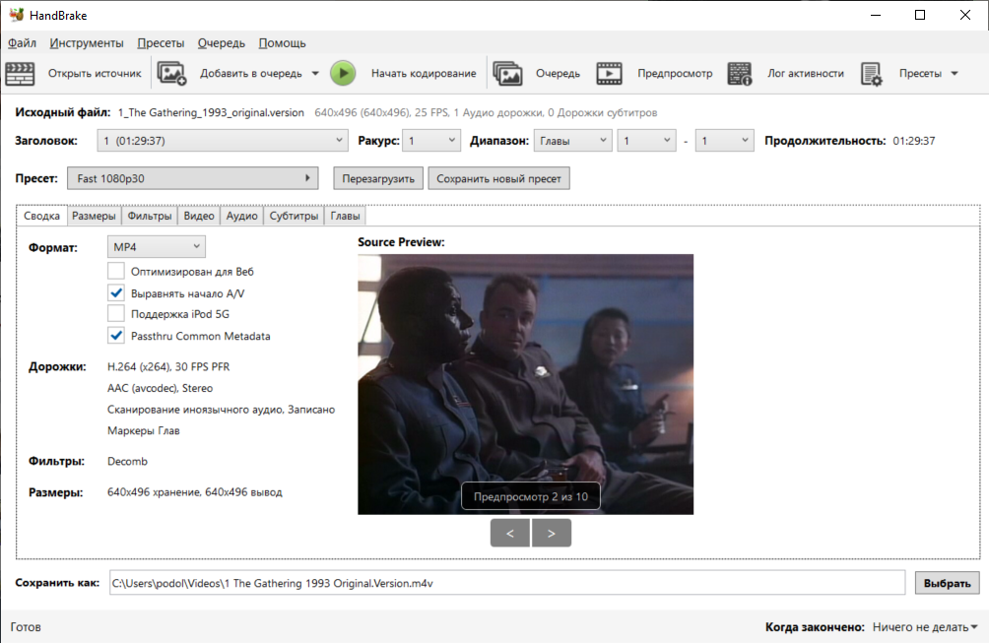Click the source preview image

[525, 385]
